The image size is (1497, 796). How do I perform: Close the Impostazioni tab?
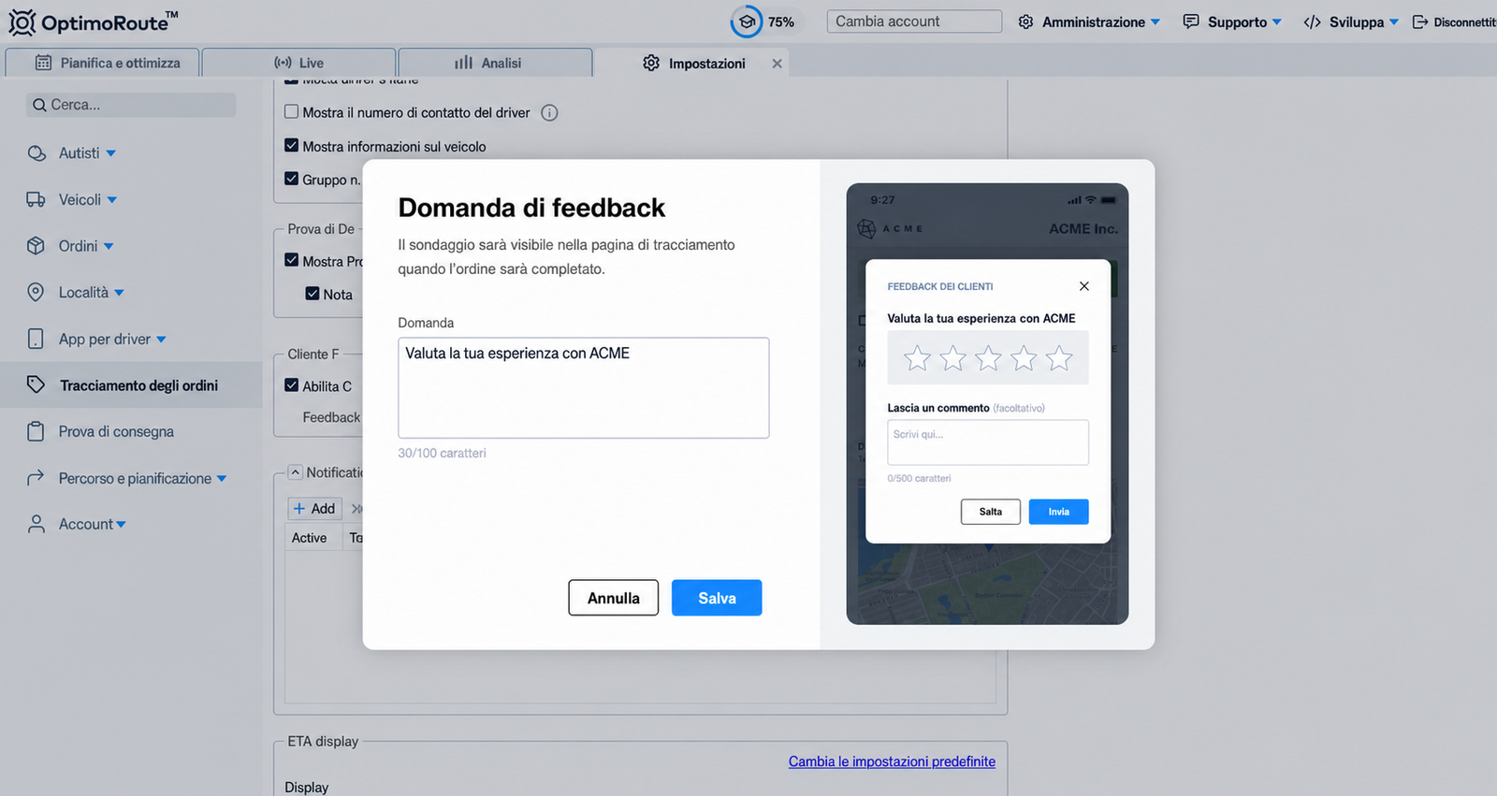click(x=777, y=64)
